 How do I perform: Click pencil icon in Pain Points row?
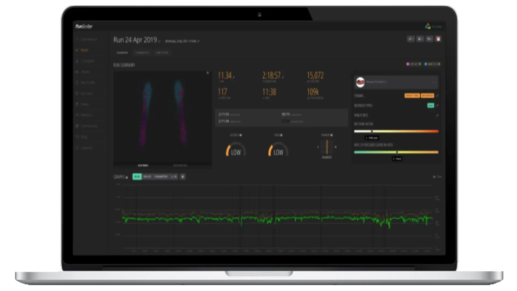point(437,115)
